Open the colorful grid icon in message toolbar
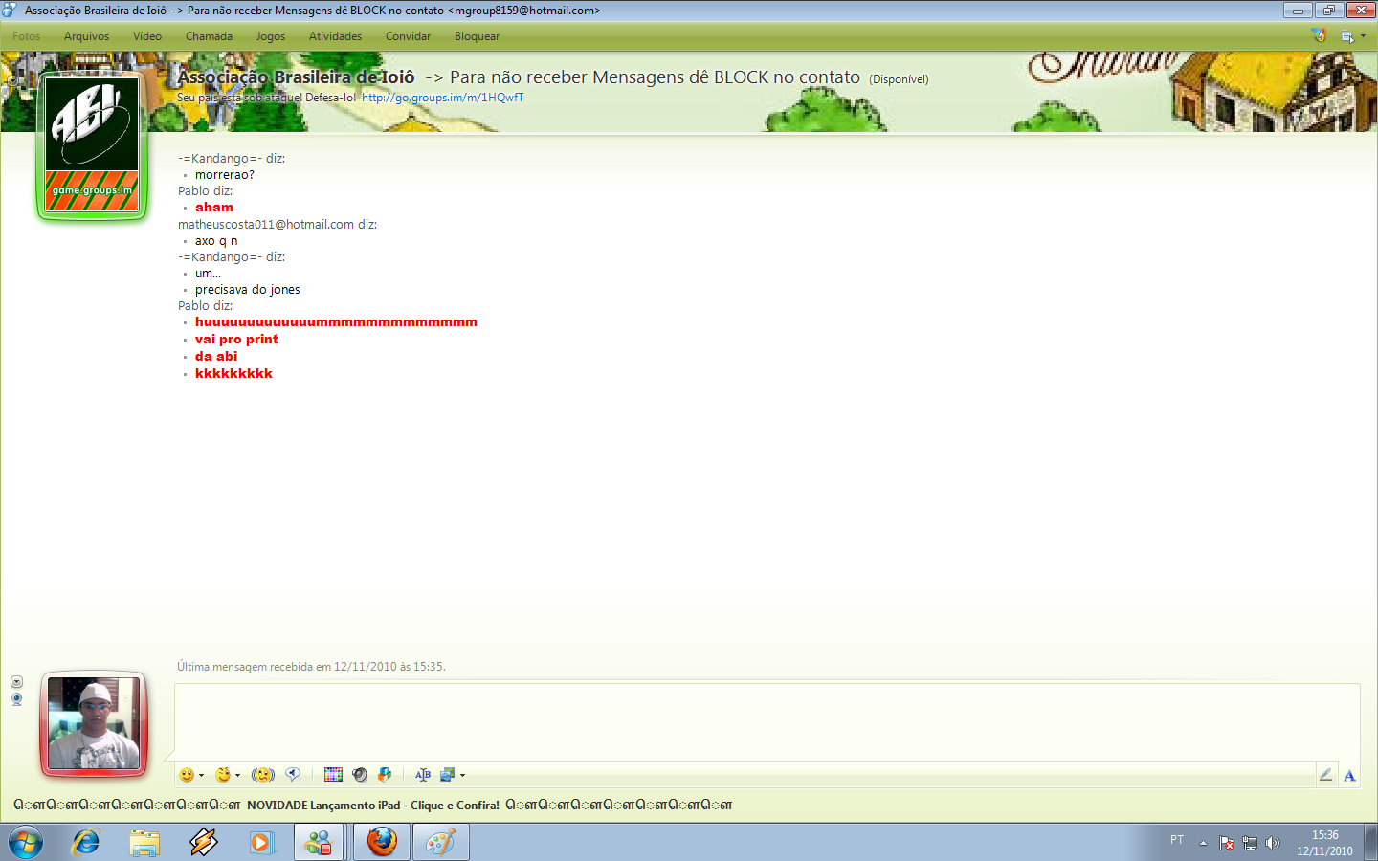Screen dimensions: 1378x861 (333, 775)
